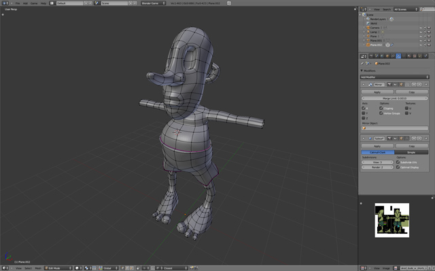Click the Merge Limit value slider
This screenshot has height=271, width=435.
(394, 98)
